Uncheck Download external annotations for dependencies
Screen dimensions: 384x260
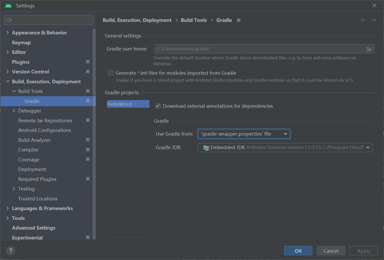click(158, 106)
